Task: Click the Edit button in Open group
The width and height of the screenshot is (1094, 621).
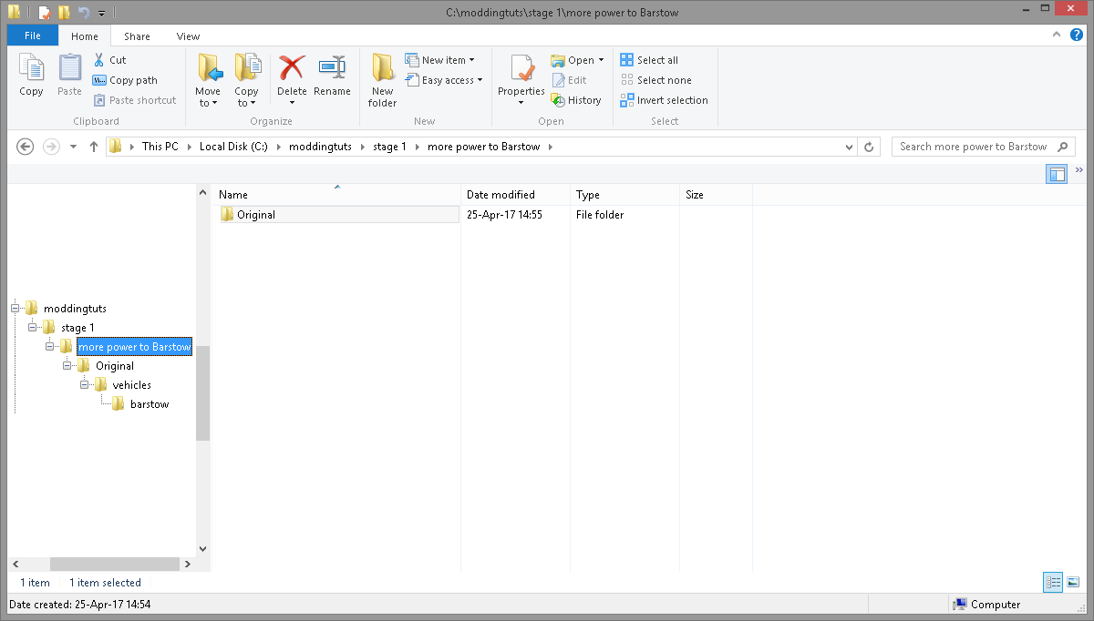Action: (x=570, y=80)
